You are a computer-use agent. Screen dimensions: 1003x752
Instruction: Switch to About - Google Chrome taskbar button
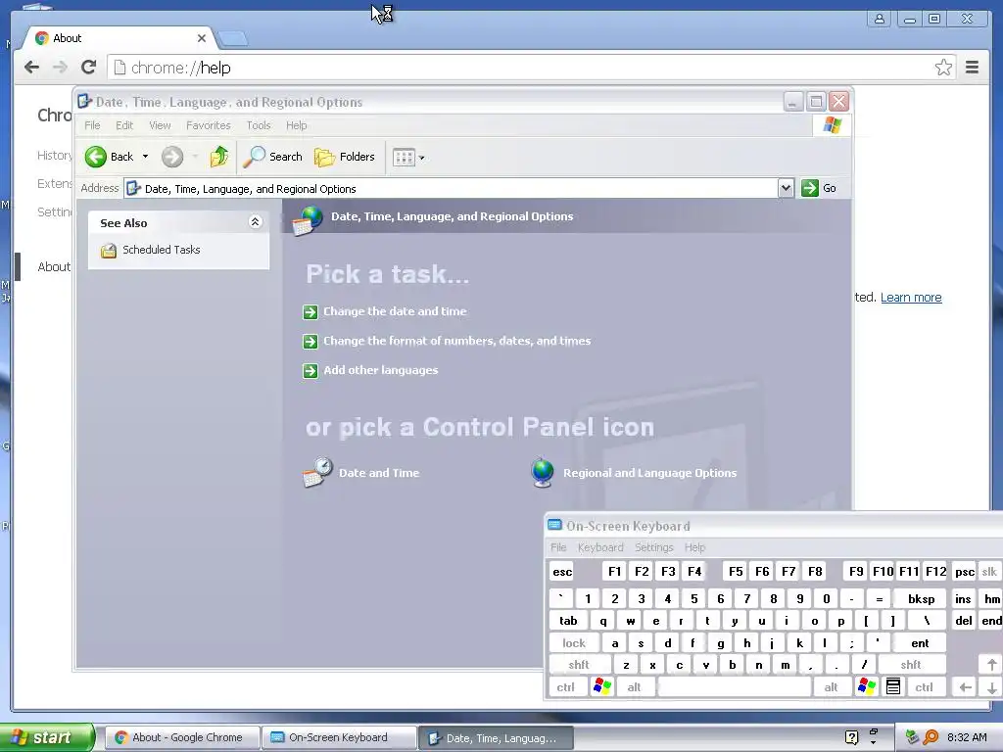point(182,737)
